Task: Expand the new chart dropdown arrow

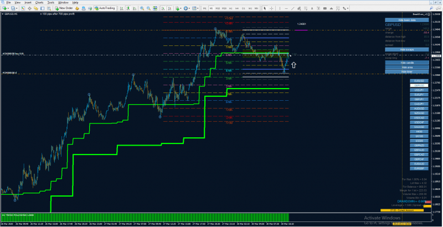Action: click(x=8, y=8)
